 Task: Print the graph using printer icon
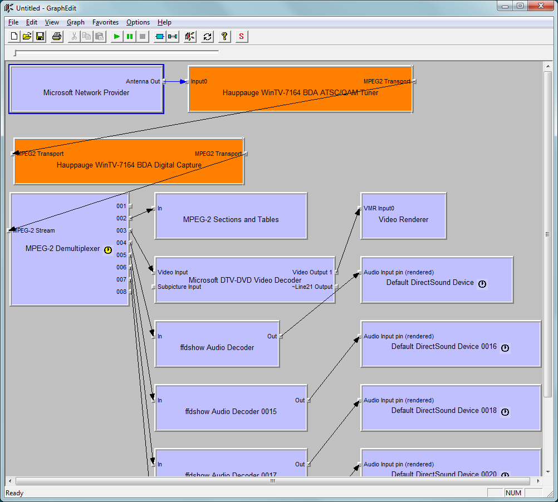[x=57, y=36]
